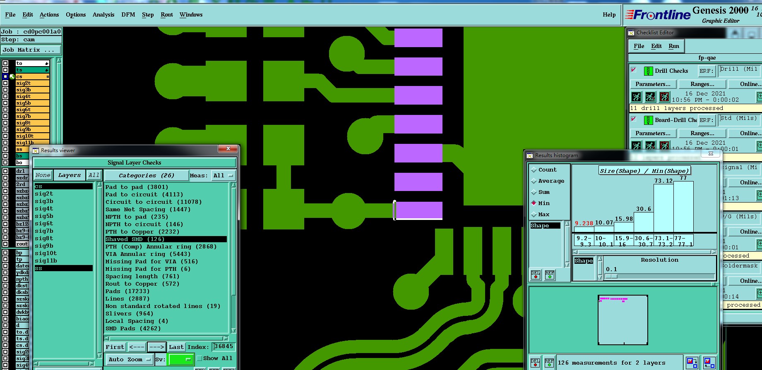Click red-outlined run icon under Drill Checks

664,97
